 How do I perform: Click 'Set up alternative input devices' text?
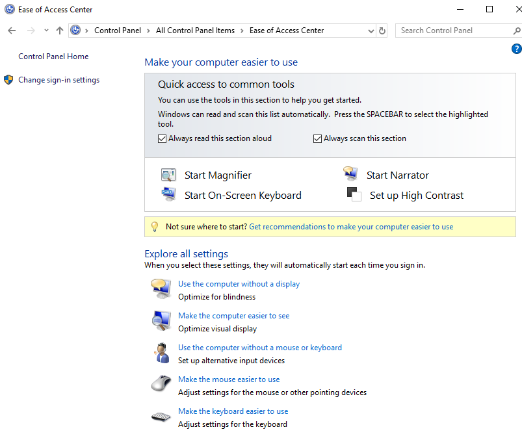pos(231,361)
